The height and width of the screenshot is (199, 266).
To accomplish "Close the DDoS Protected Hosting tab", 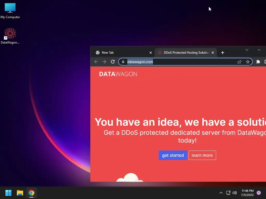I will [213, 53].
